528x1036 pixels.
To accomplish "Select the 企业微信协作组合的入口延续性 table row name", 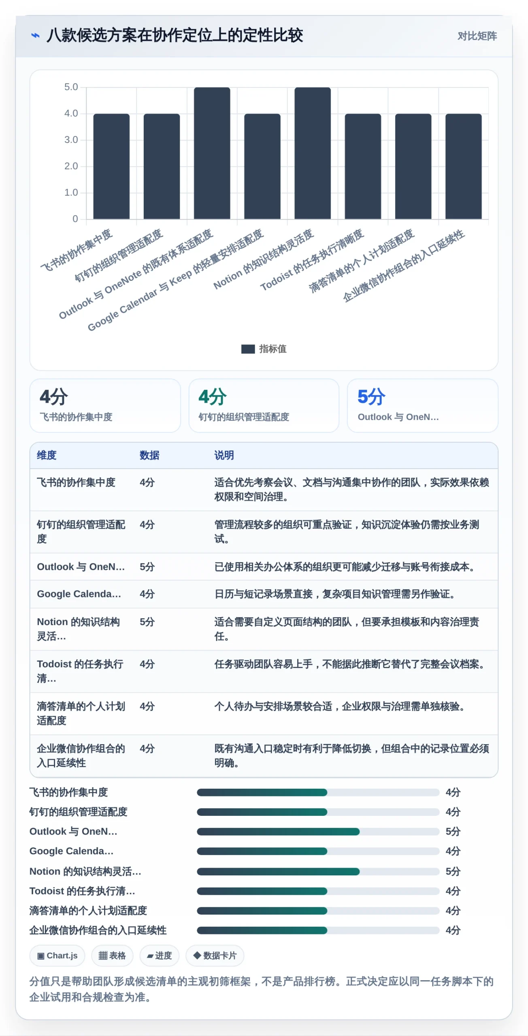I will tap(81, 755).
